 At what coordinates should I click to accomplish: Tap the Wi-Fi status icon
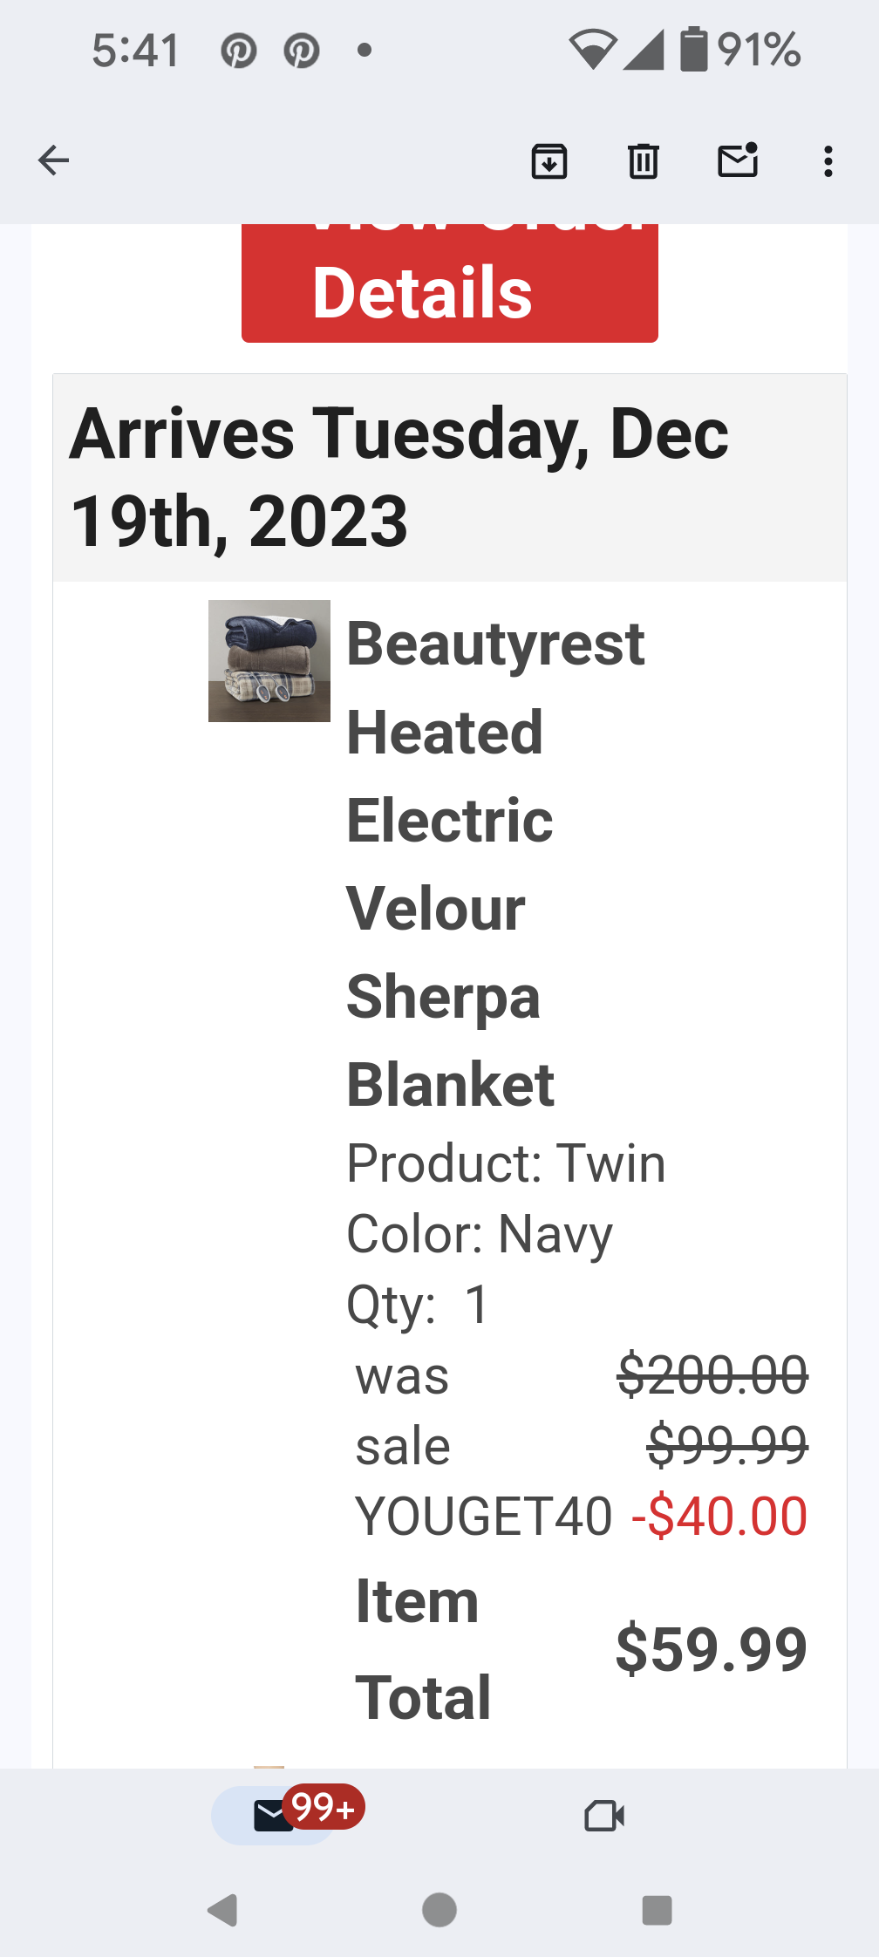[593, 49]
